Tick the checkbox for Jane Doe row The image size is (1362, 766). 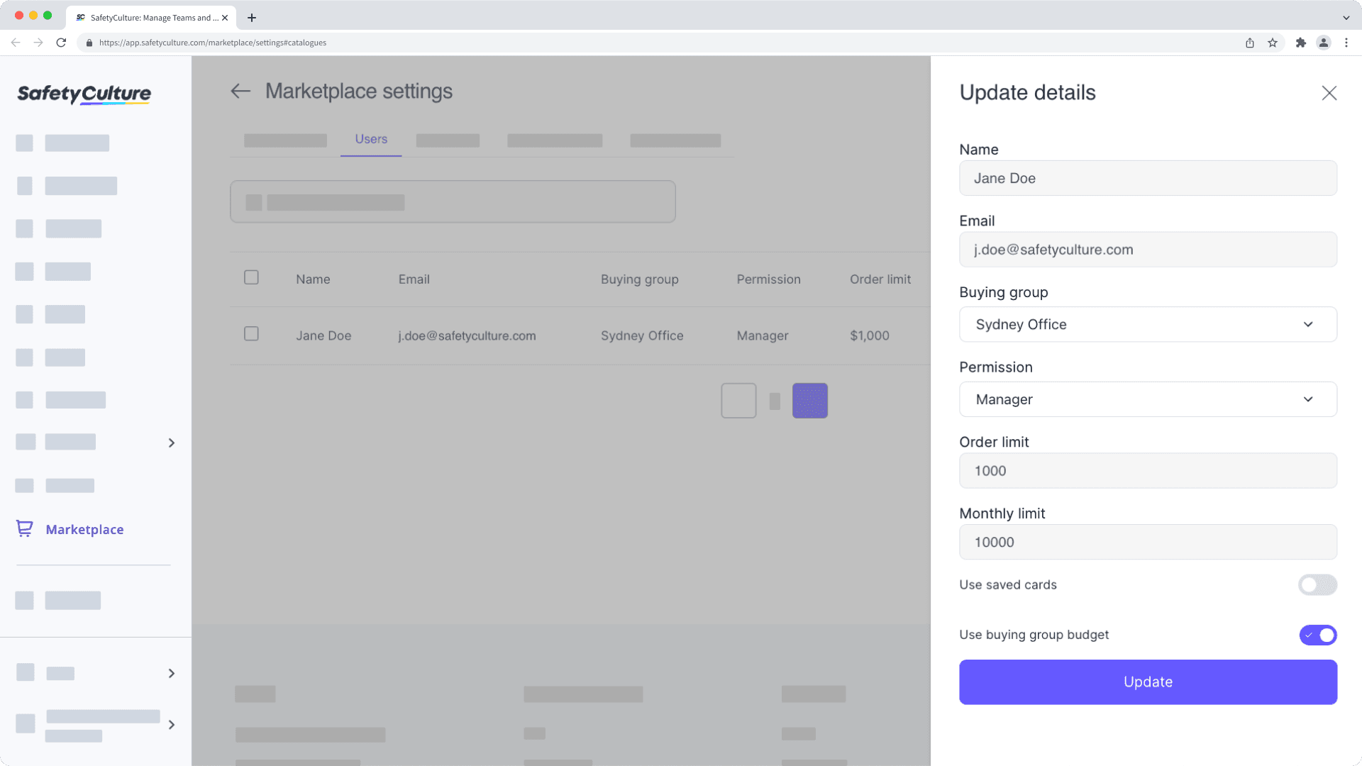pyautogui.click(x=251, y=334)
